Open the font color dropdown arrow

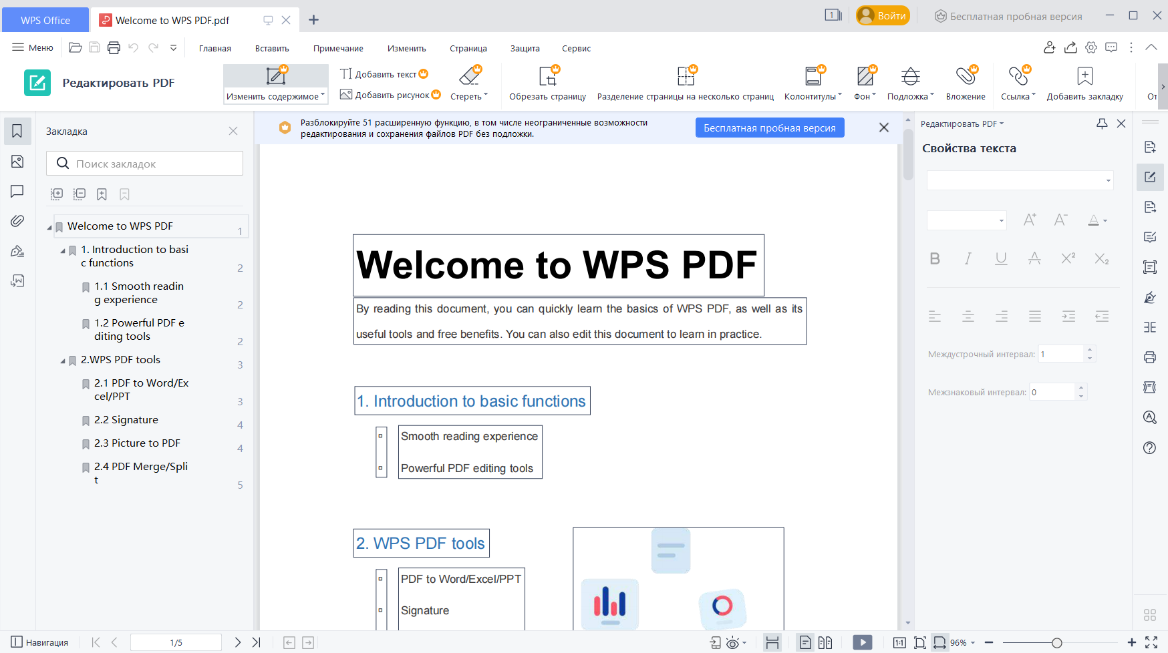pos(1105,220)
